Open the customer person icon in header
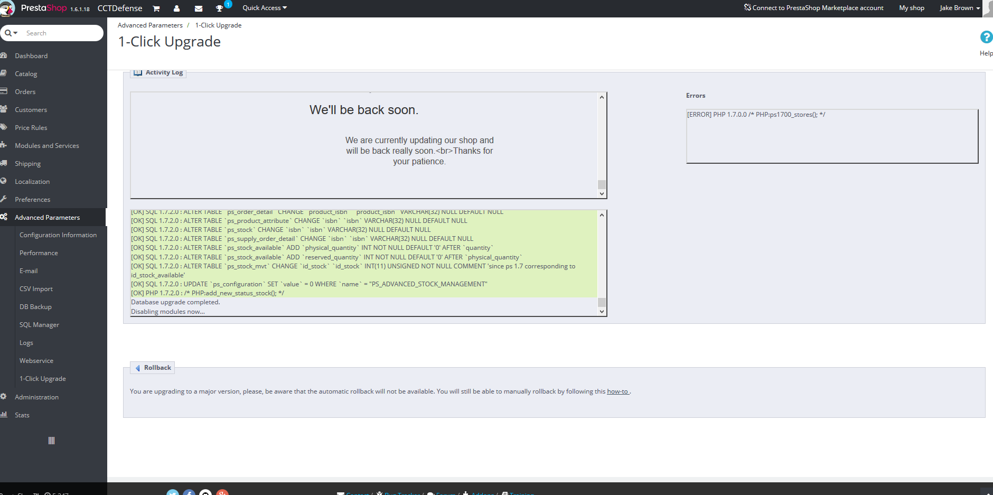Image resolution: width=993 pixels, height=495 pixels. pos(176,8)
